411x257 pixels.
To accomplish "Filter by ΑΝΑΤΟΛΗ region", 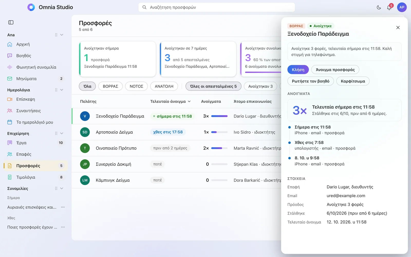I will [x=164, y=86].
